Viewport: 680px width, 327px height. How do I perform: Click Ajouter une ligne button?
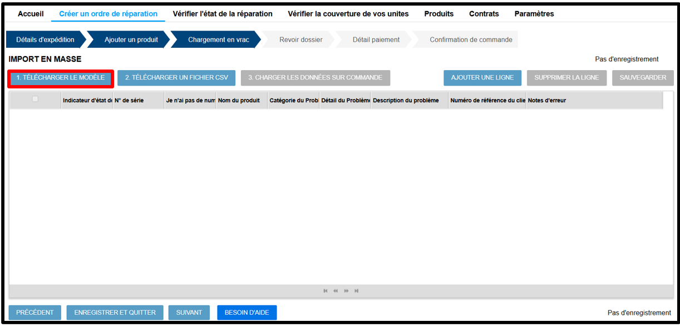click(482, 78)
